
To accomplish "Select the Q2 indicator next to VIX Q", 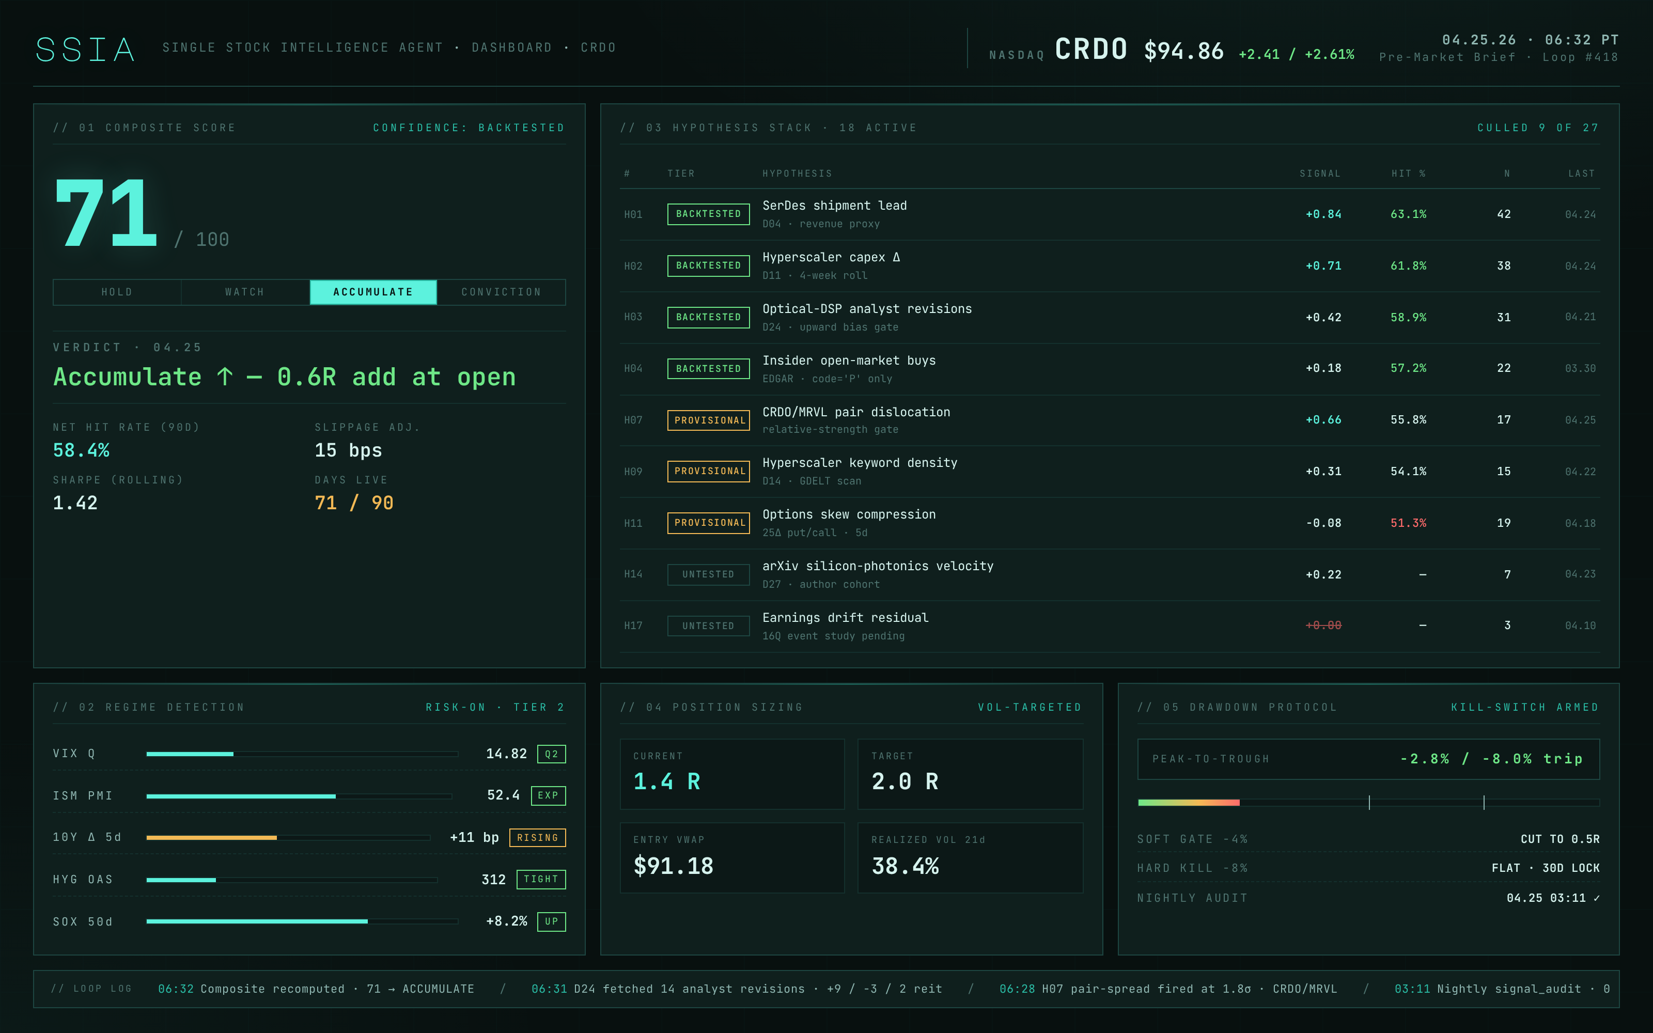I will (x=551, y=754).
